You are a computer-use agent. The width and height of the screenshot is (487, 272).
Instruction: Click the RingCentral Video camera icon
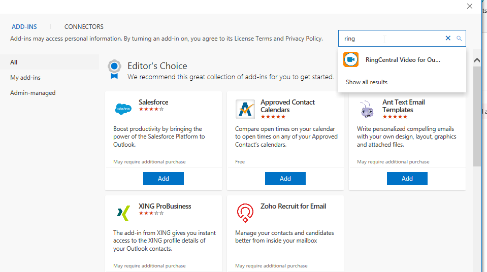351,59
